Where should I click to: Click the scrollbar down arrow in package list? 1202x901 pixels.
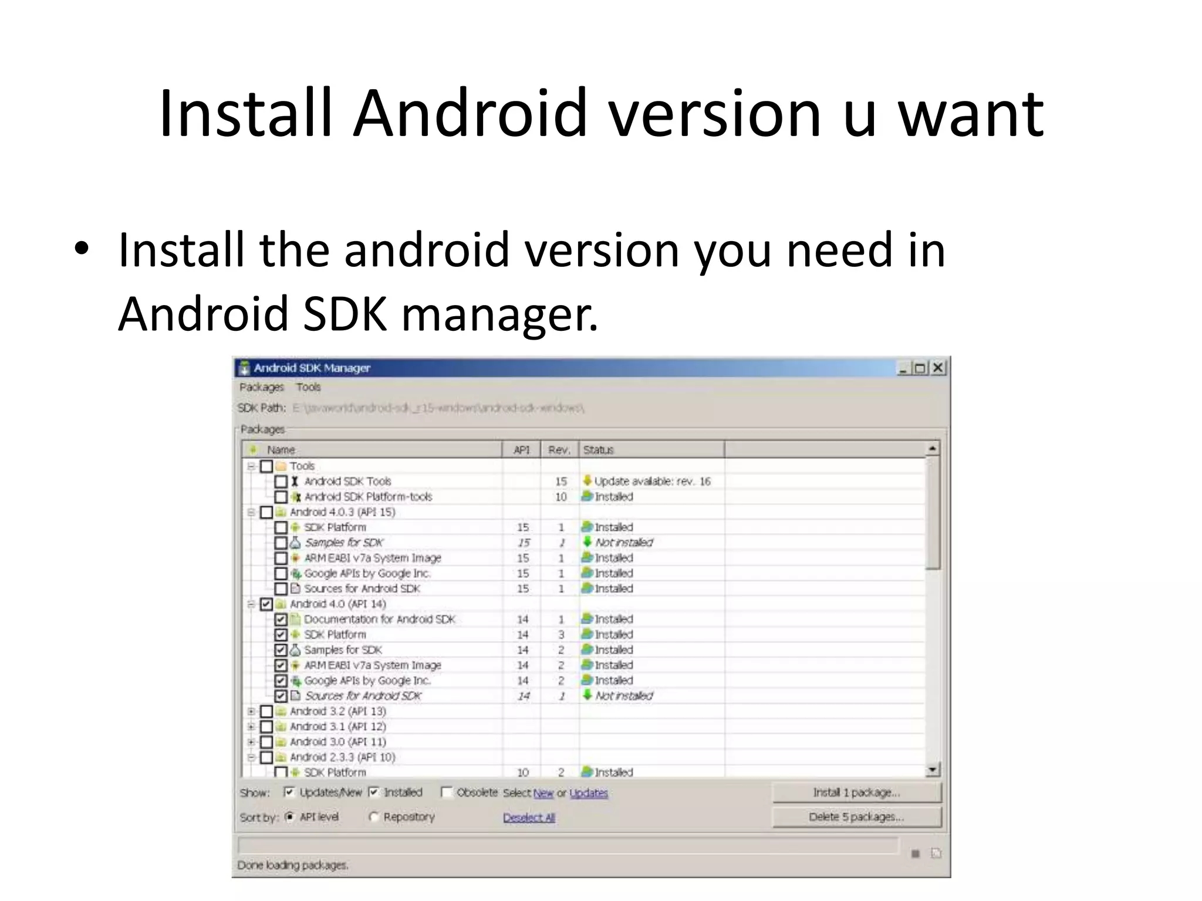[933, 770]
